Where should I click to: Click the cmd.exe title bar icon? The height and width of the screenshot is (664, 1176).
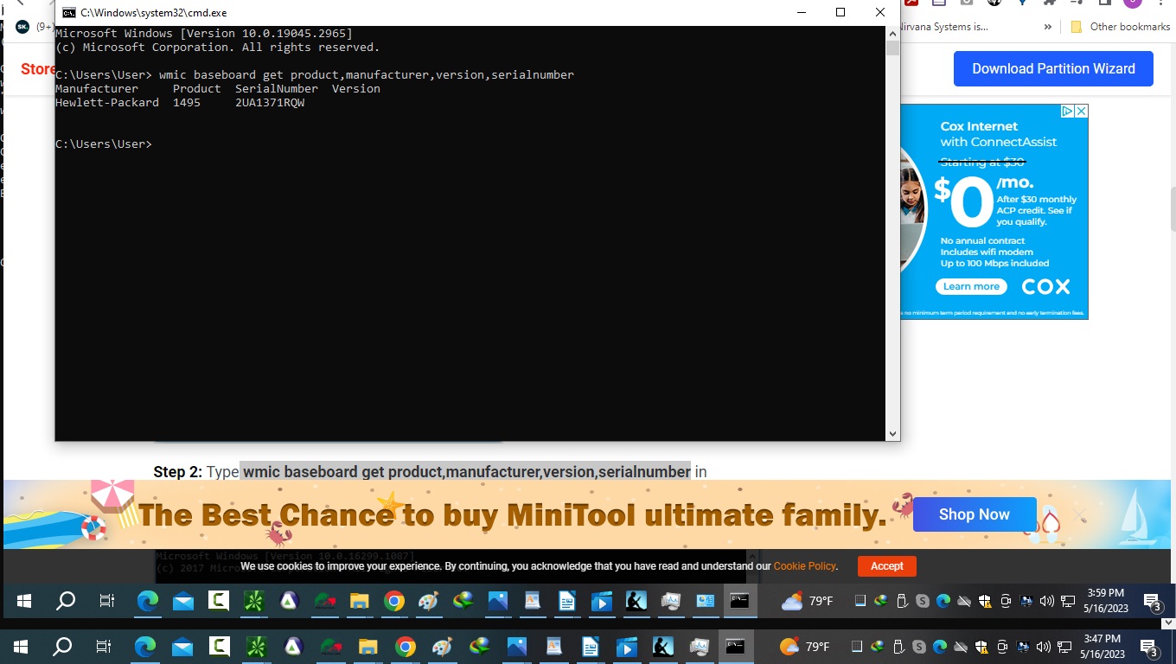point(69,13)
